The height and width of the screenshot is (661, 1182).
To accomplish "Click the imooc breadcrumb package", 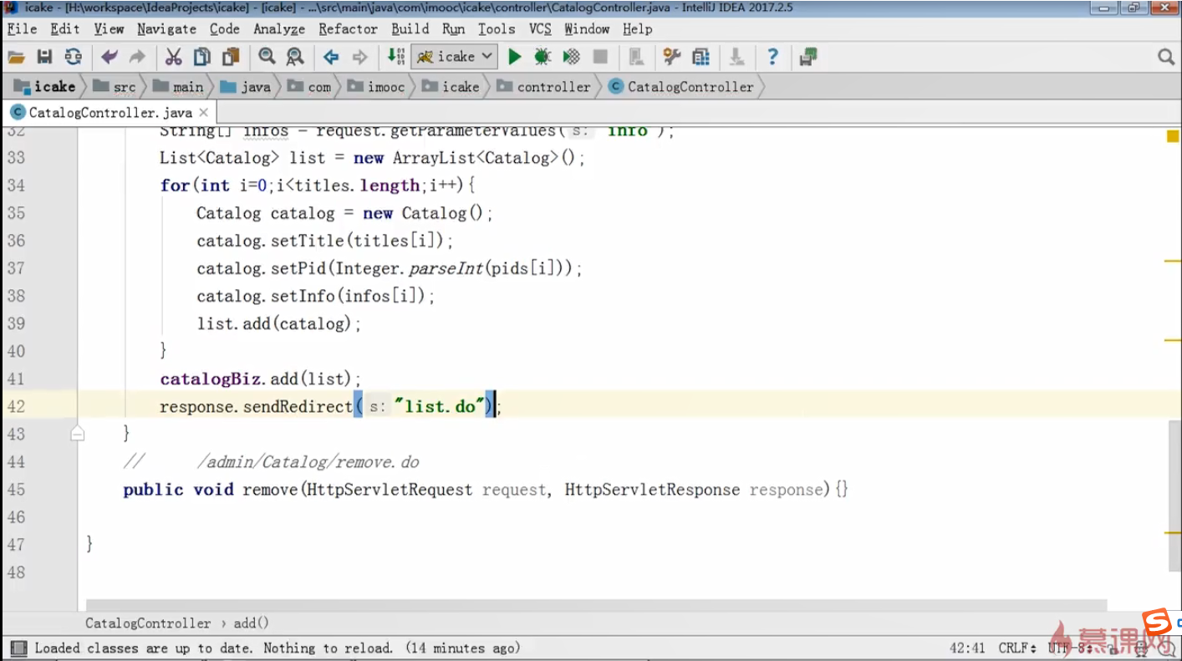I will (x=376, y=87).
